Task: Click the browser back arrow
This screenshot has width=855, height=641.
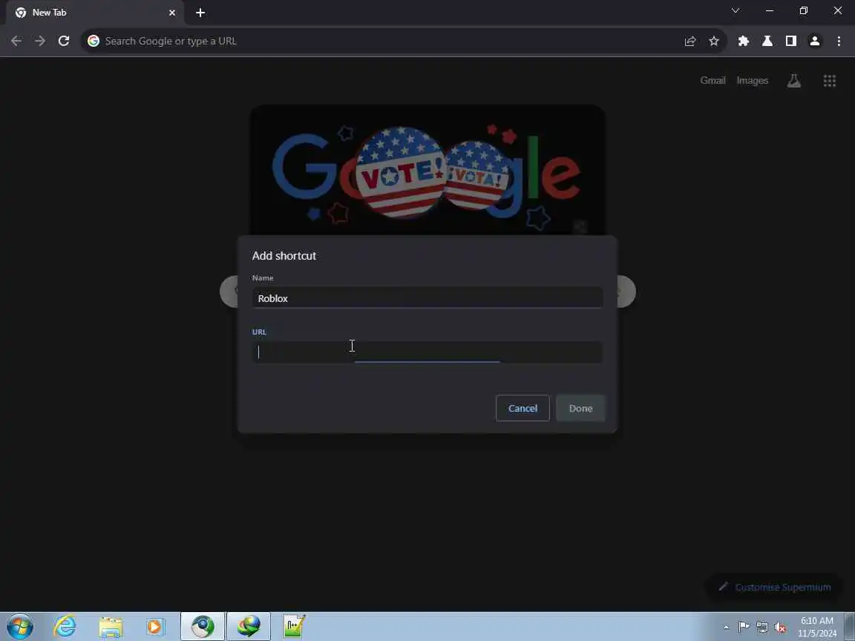Action: point(16,41)
